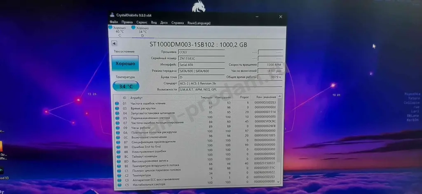The width and height of the screenshot is (422, 194).
Task: Click the status icon for attribute 09 power-on hours
Action: point(117,127)
